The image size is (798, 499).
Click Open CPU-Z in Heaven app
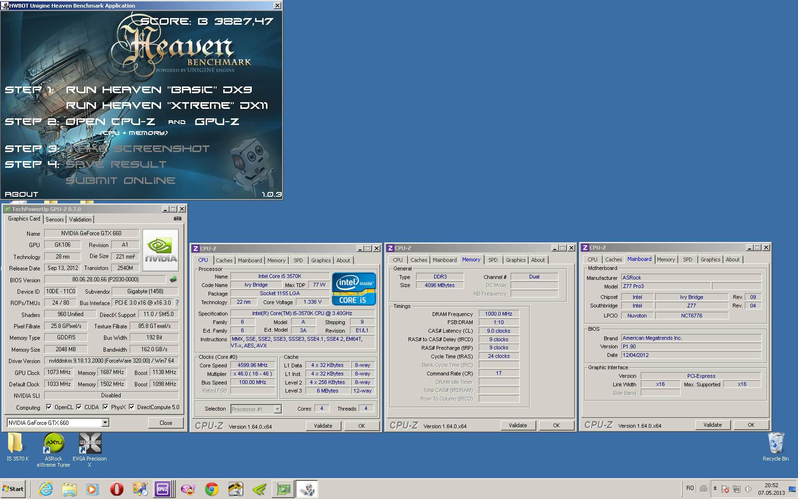[110, 122]
